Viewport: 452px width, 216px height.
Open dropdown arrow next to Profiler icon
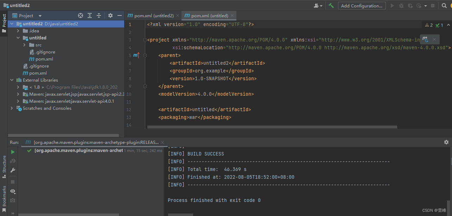(x=426, y=6)
